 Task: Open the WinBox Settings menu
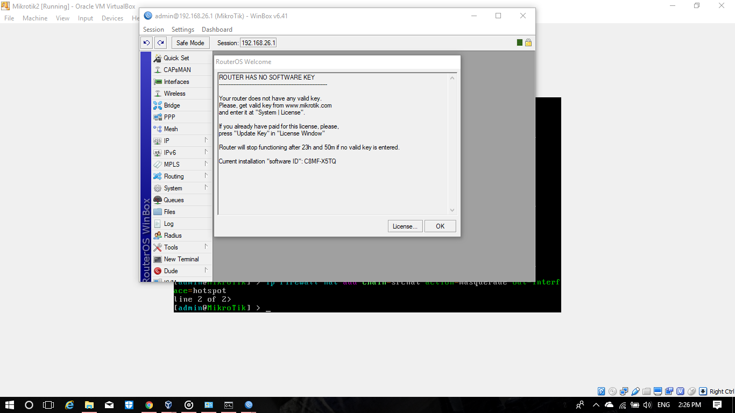coord(183,30)
